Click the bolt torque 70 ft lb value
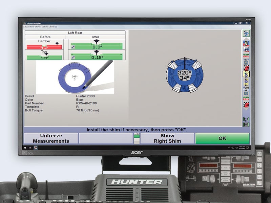The image size is (271, 203). coord(88,110)
